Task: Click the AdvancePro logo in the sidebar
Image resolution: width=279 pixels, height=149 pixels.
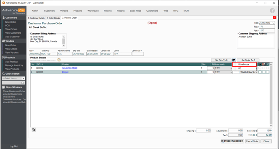Action: tap(13, 11)
